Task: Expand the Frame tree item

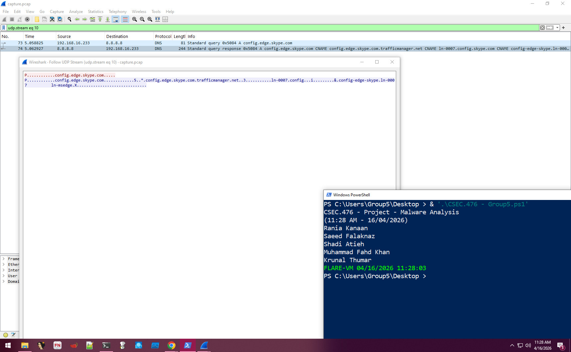Action: click(4, 259)
